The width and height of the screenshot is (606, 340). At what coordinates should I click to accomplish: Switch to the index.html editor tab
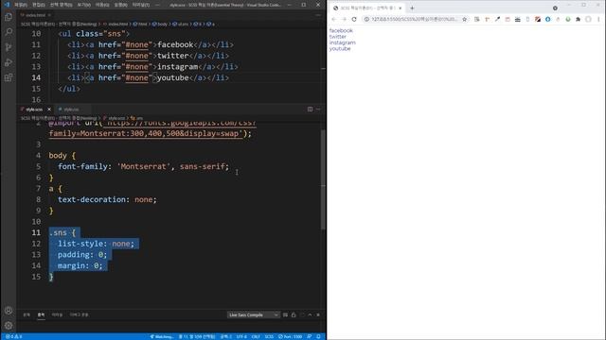point(35,15)
